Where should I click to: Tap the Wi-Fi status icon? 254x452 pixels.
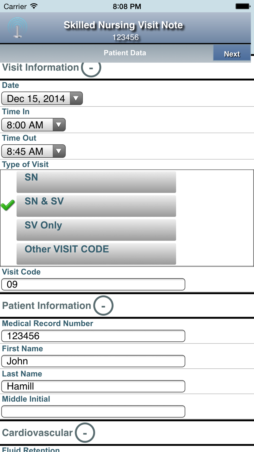pyautogui.click(x=34, y=6)
